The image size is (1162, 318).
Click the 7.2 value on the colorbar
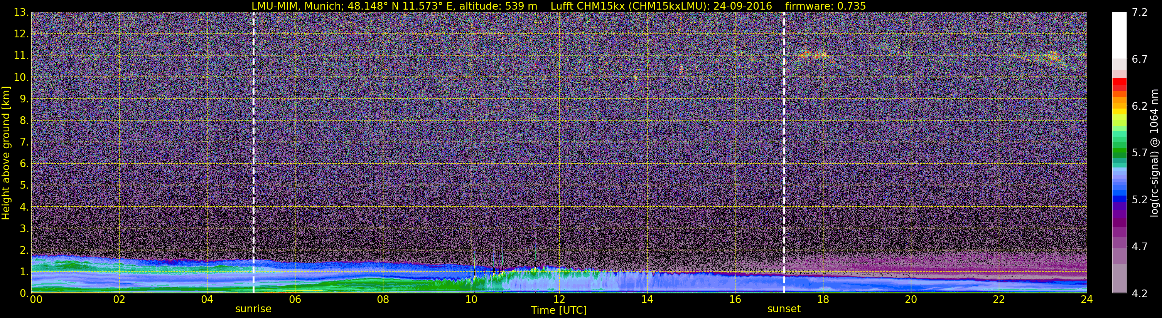(x=1140, y=13)
